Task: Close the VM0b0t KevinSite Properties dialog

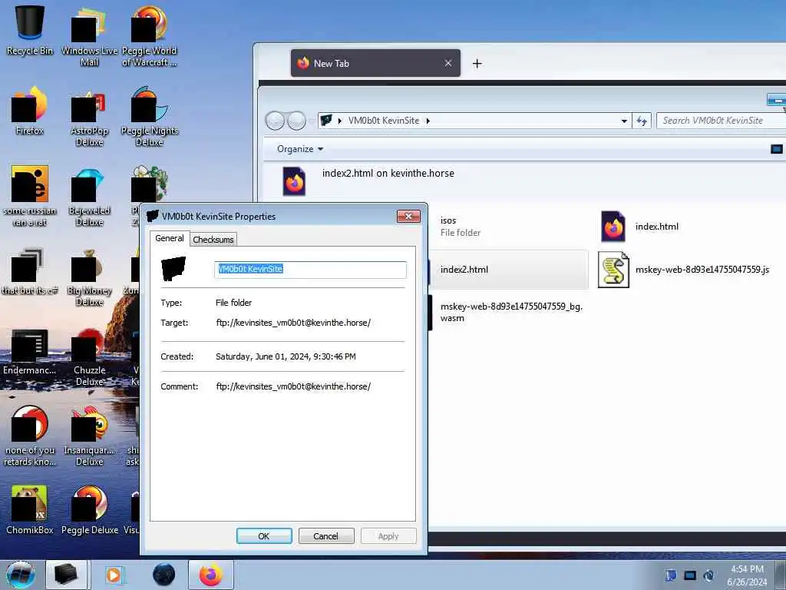Action: (408, 216)
